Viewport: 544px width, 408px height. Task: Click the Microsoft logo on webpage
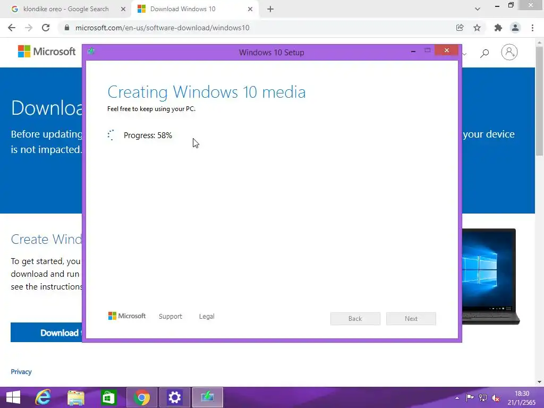pos(47,52)
